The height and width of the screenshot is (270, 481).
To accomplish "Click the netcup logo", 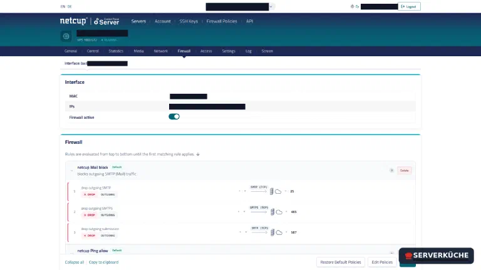I will 74,21.
